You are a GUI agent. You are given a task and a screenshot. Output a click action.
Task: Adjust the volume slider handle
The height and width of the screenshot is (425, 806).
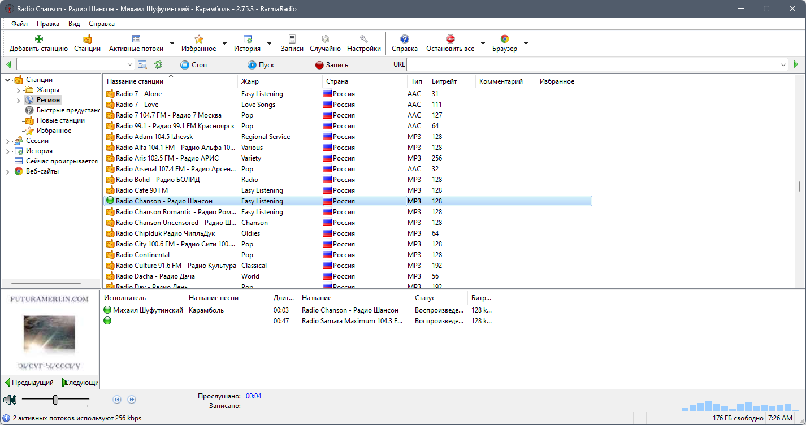[55, 400]
